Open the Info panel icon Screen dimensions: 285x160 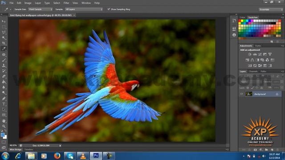(x=234, y=35)
